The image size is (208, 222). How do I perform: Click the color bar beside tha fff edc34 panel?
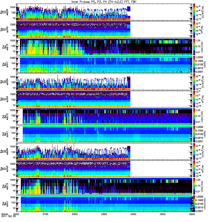pos(194,12)
